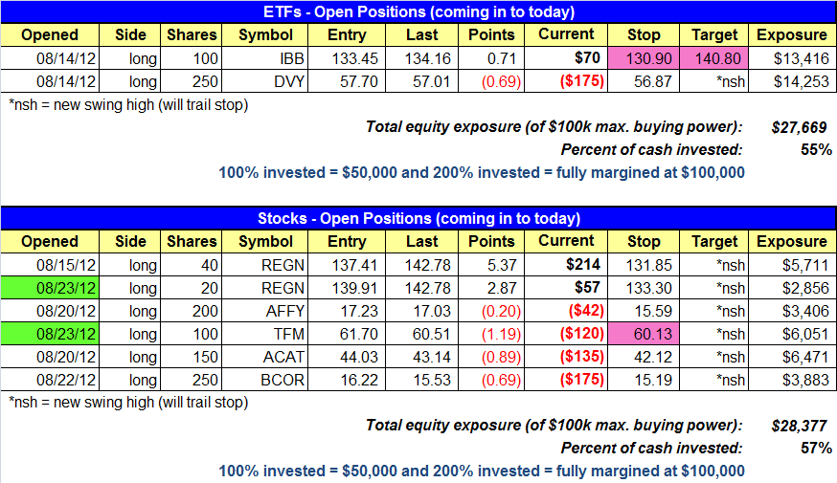Viewport: 837px width, 483px height.
Task: Select the Symbol header in ETFs table
Action: click(265, 34)
